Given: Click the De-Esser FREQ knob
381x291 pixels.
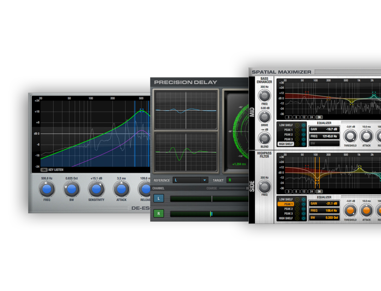Looking at the screenshot, I should 47,188.
